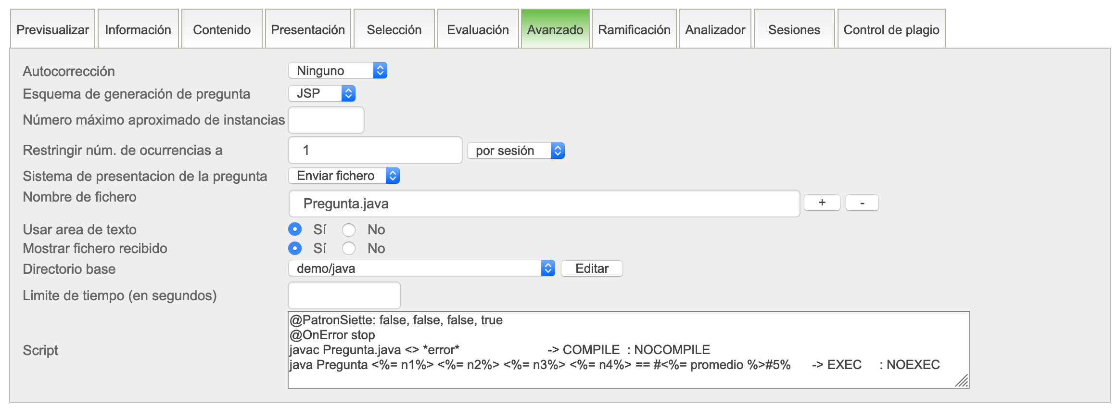Focus the 'Limite de tiempo' input field
1118x408 pixels.
pos(344,295)
